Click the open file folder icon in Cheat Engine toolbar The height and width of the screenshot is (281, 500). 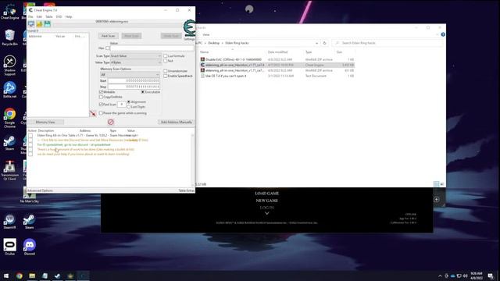pos(39,24)
